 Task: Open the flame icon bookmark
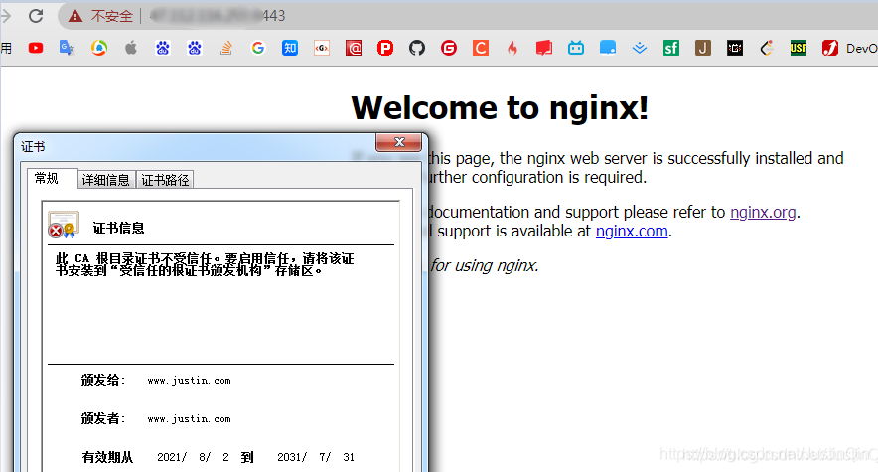[x=512, y=48]
